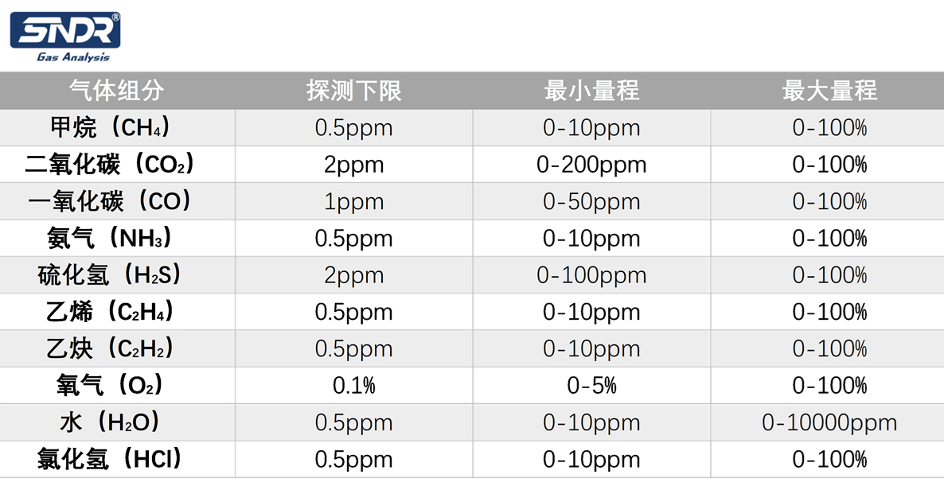Click the SNDR Gas Analysis logo

point(65,36)
